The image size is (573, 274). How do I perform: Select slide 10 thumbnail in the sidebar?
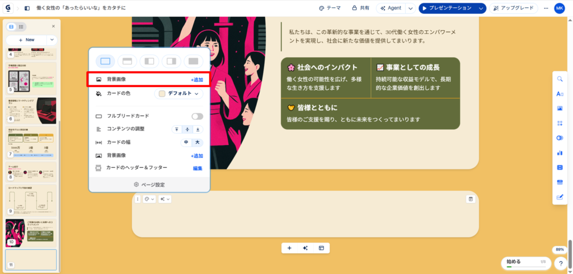31,233
